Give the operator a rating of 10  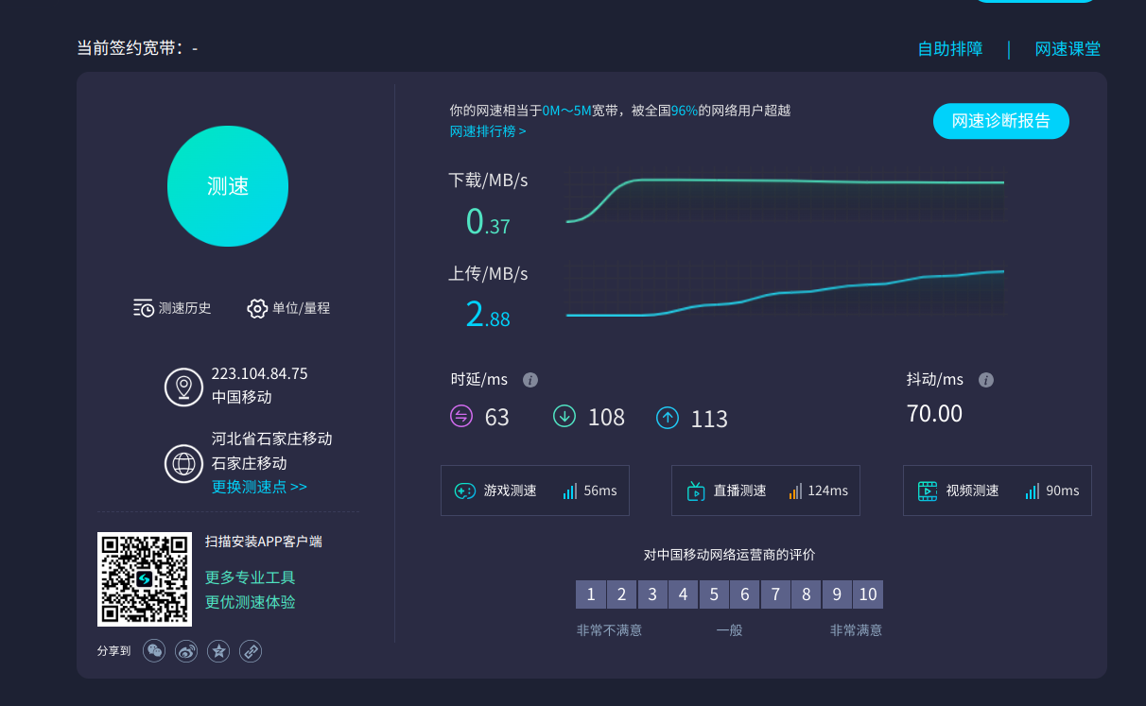868,594
